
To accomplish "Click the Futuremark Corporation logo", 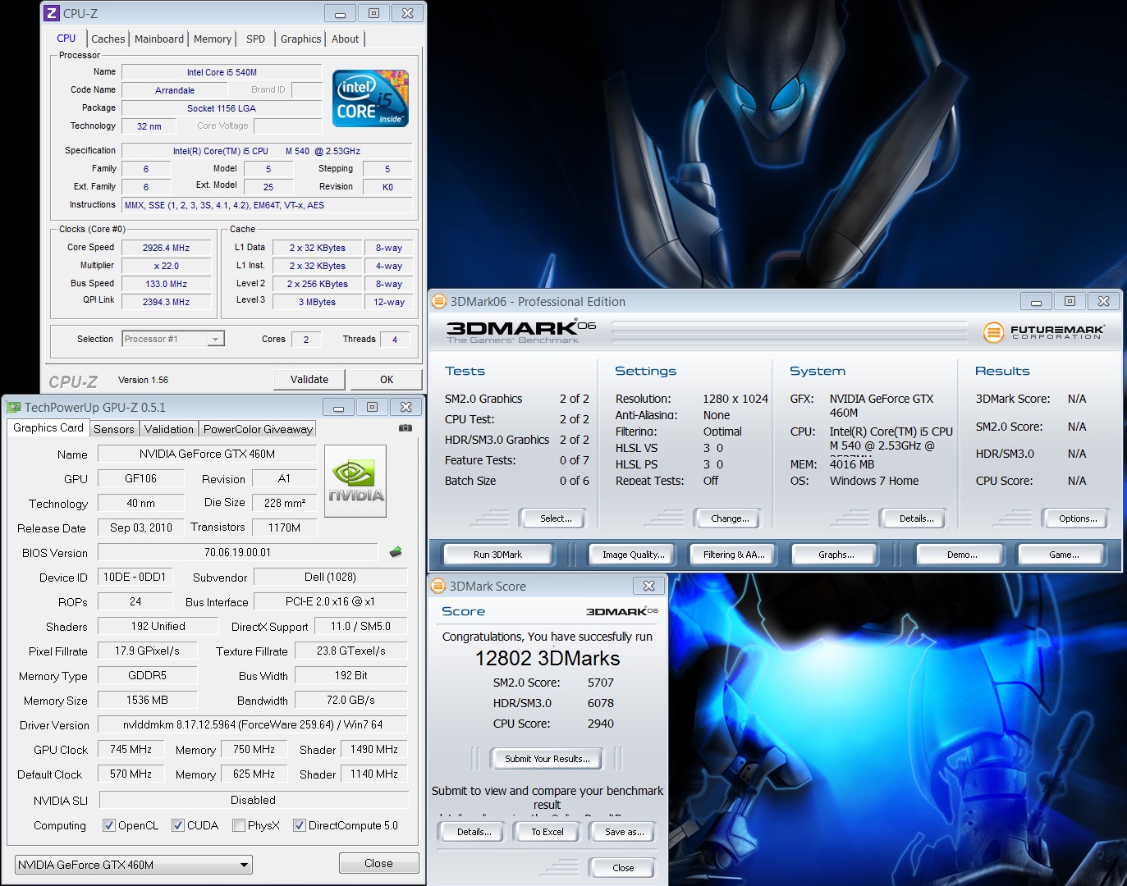I will pos(1044,332).
